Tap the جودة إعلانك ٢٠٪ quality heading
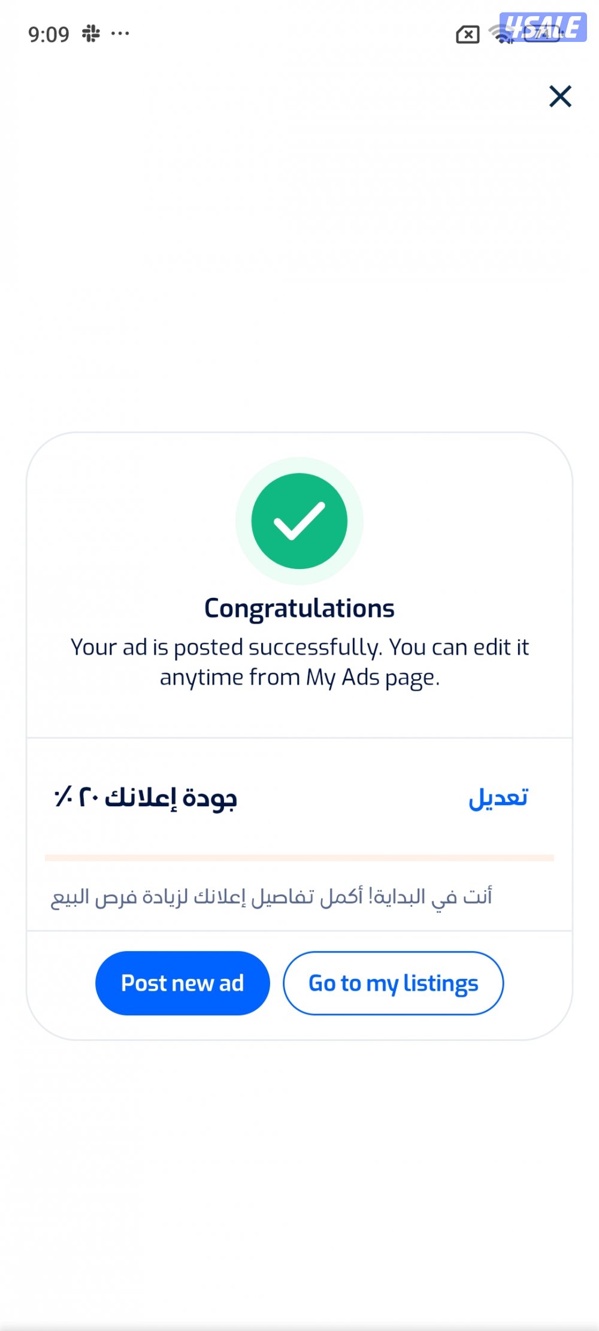The height and width of the screenshot is (1331, 599). 146,798
